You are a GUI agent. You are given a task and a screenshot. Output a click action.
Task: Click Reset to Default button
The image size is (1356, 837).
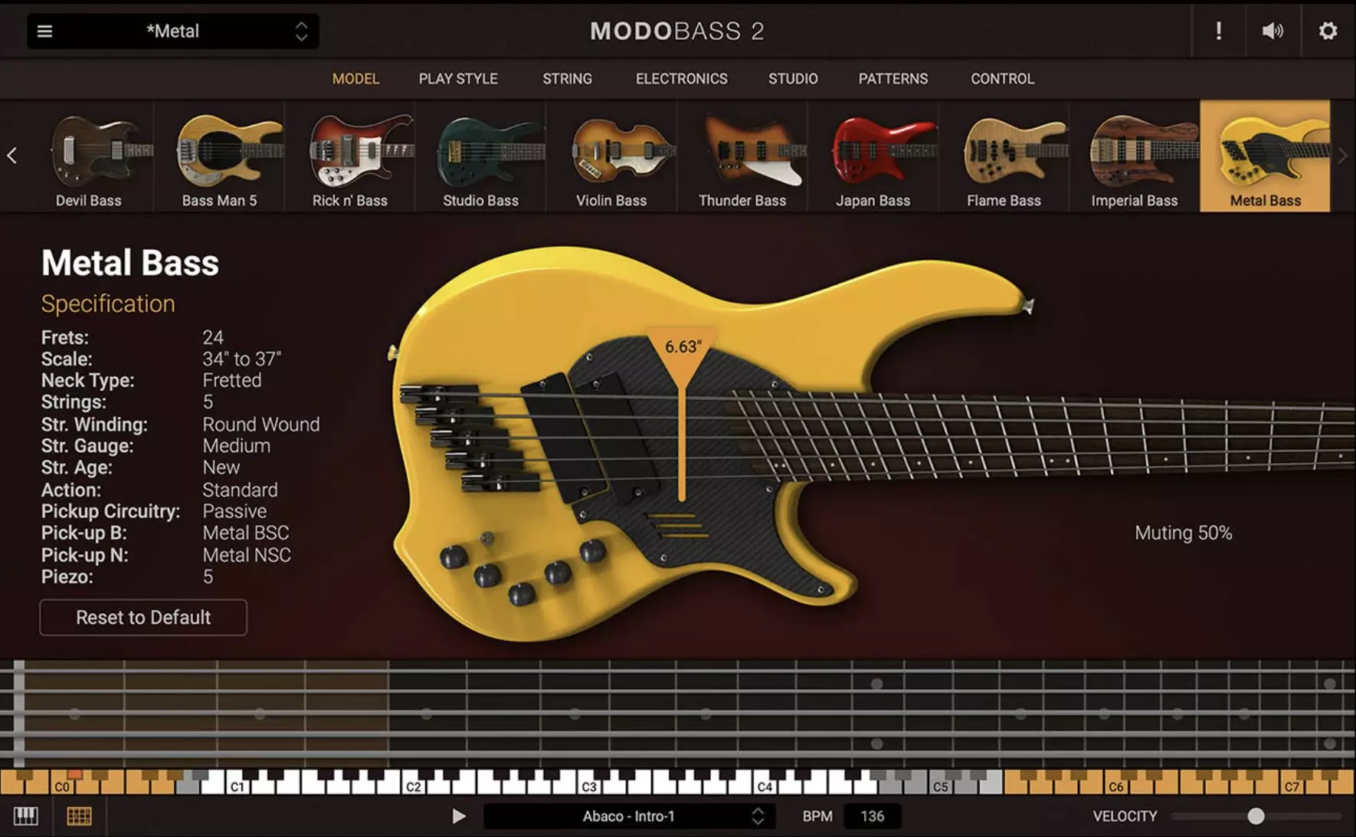click(143, 618)
